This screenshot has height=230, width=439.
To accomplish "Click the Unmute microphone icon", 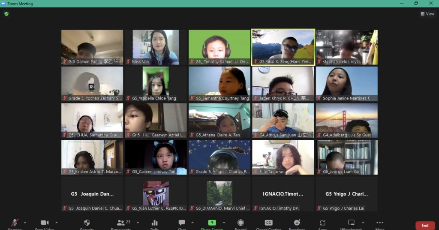I will point(15,223).
